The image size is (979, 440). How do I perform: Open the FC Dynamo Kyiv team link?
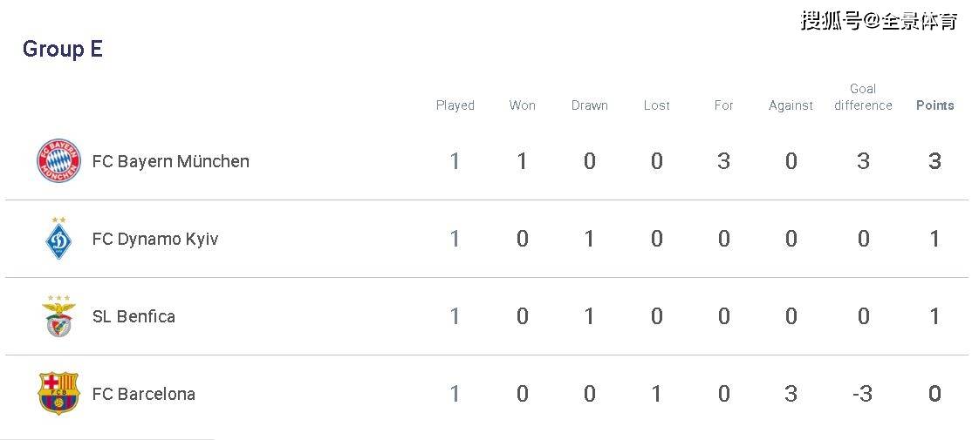click(154, 240)
